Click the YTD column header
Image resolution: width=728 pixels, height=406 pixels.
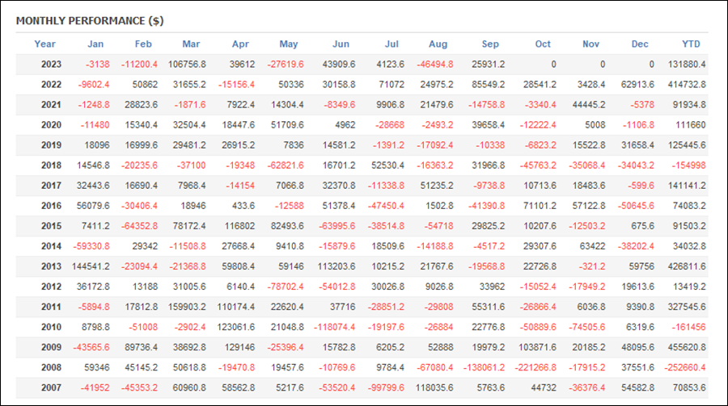coord(691,44)
